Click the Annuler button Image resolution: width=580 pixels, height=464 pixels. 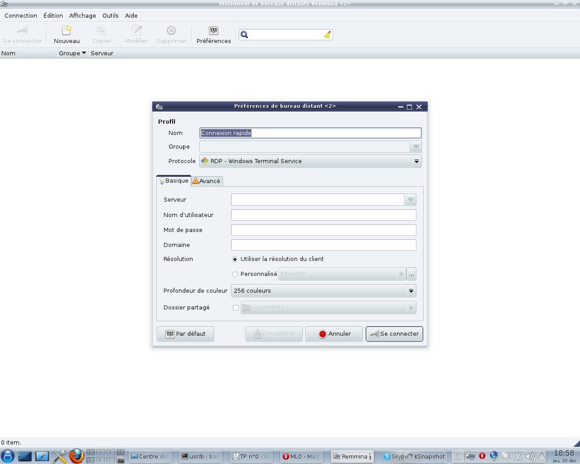(x=334, y=334)
